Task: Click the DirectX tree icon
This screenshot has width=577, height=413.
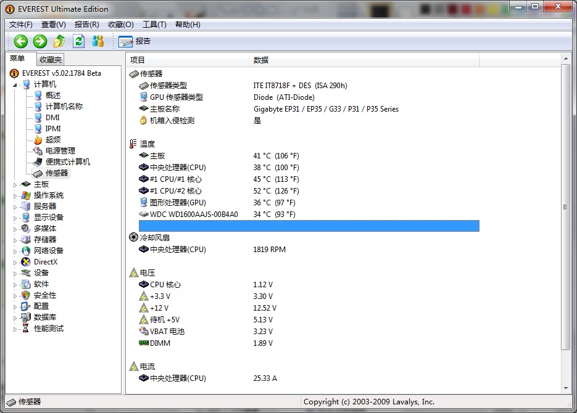Action: (26, 261)
